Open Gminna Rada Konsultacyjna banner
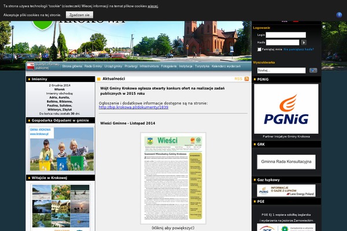Screen dimensions: 347x231 [x=286, y=162]
